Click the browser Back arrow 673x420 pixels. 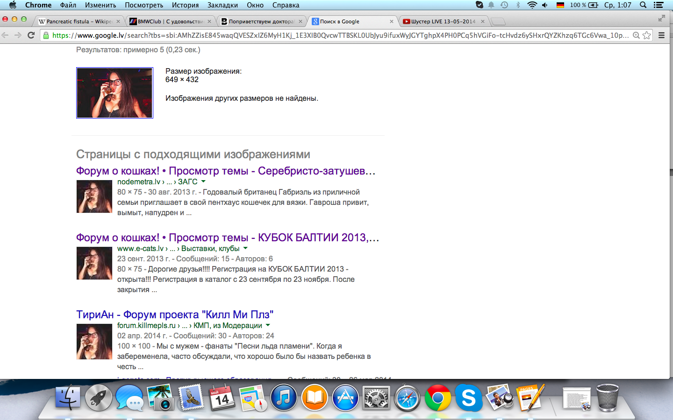pos(5,35)
